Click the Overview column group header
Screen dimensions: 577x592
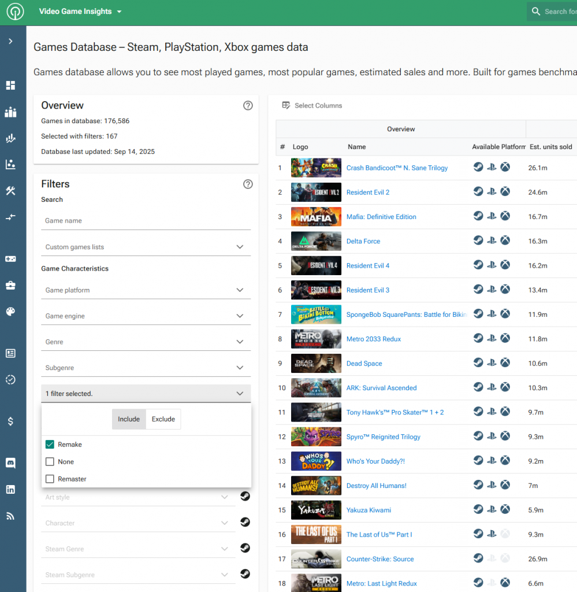click(401, 129)
